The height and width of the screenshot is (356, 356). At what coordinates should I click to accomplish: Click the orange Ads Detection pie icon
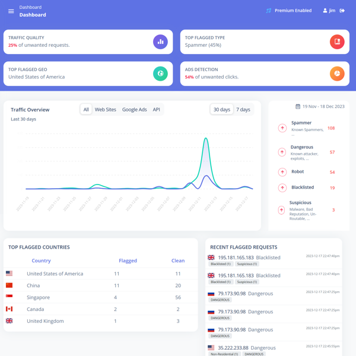point(336,74)
